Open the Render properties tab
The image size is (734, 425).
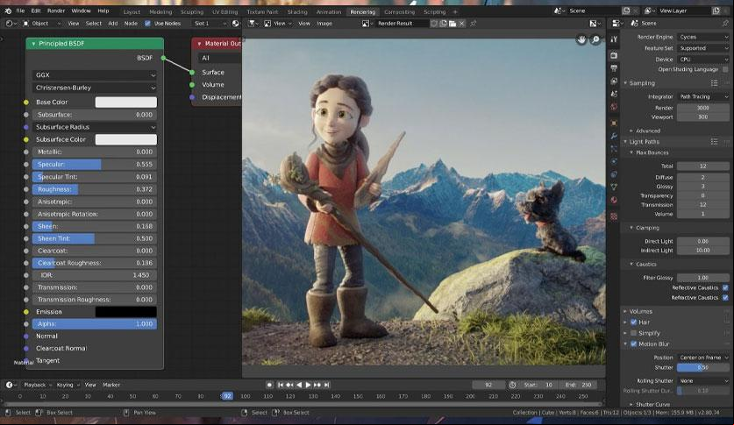614,55
